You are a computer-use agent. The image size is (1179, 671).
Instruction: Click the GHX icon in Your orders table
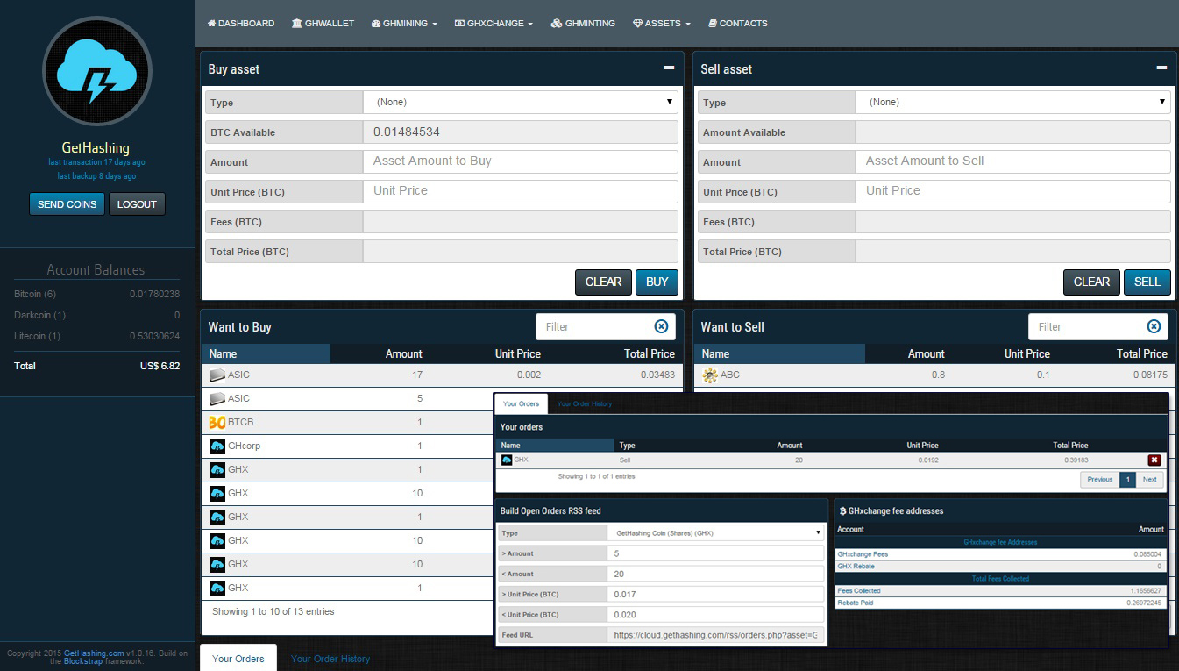[507, 460]
